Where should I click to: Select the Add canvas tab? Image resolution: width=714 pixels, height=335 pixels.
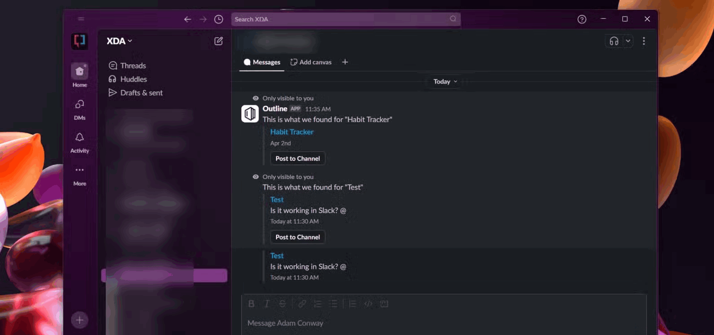point(311,62)
